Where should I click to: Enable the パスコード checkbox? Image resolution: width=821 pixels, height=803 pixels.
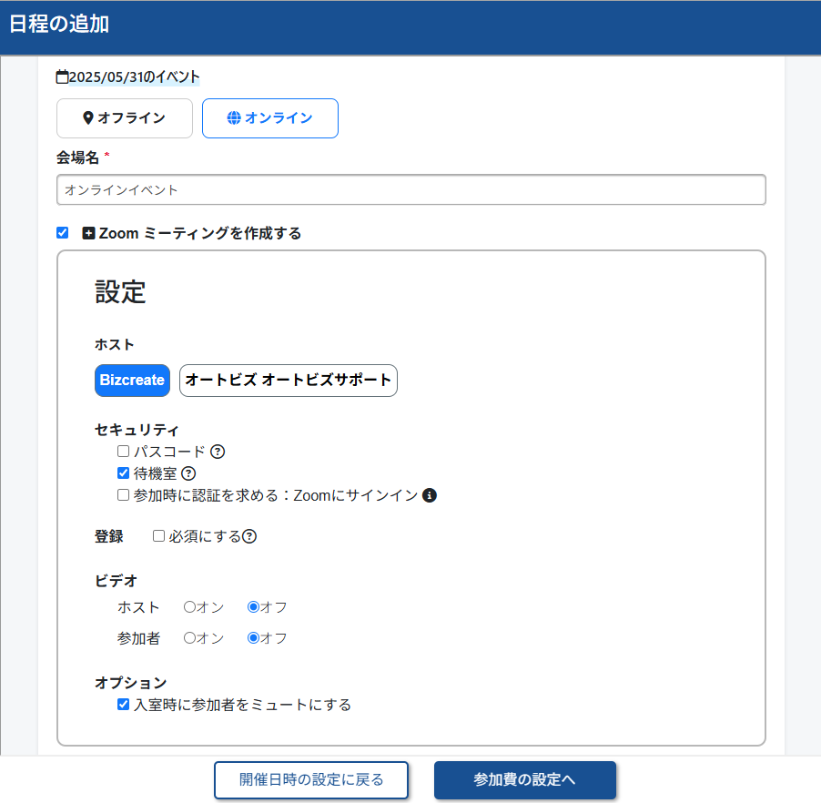coord(123,451)
